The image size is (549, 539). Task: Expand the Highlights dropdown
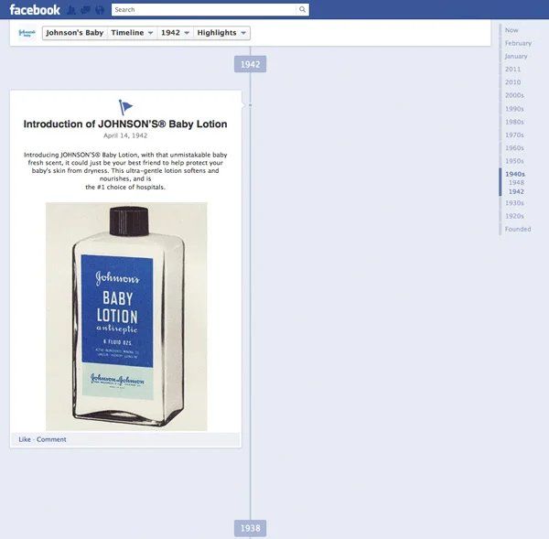tap(221, 33)
